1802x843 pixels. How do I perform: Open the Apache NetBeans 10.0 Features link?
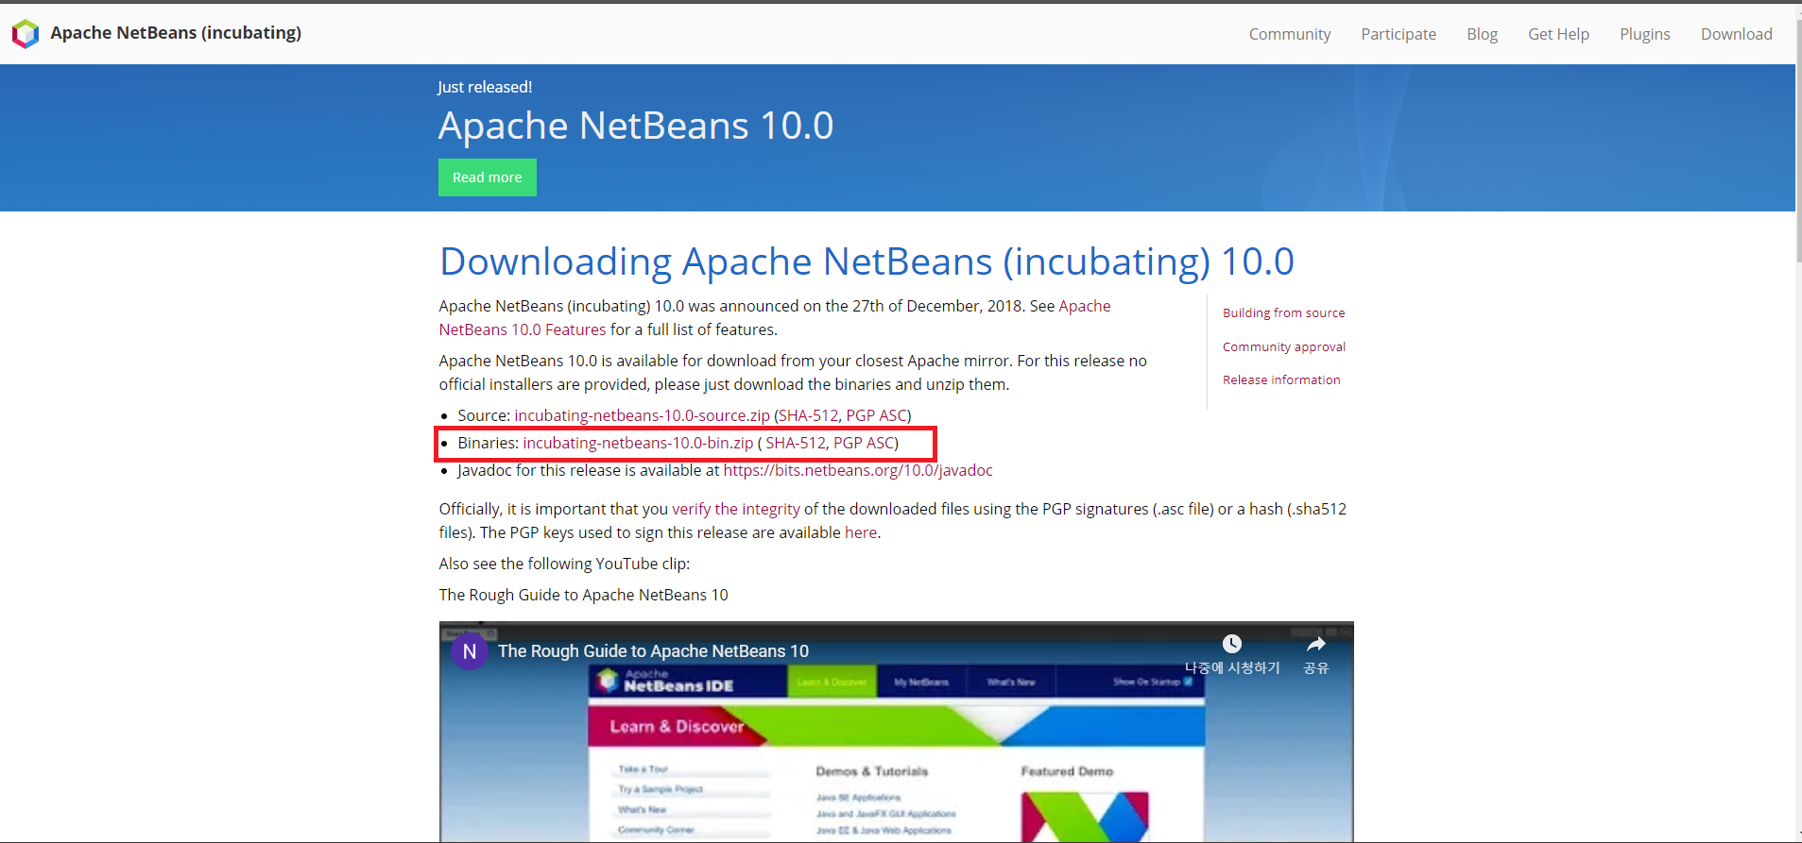(x=523, y=329)
